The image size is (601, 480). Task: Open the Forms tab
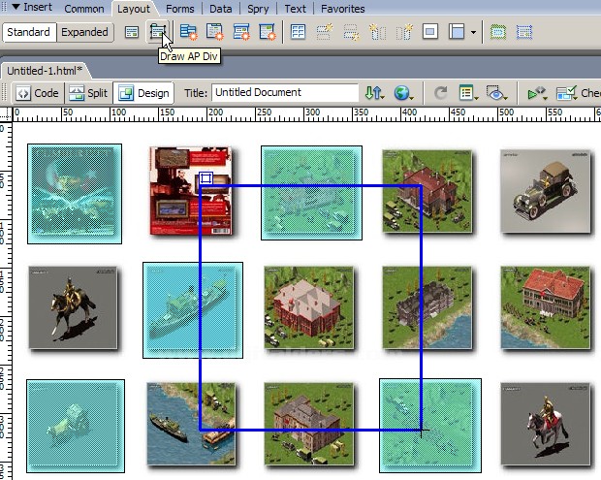pyautogui.click(x=180, y=9)
